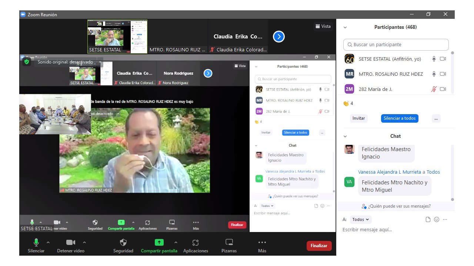Click the man's profile photo avatar in chat
Screen dimensions: 474x266
[x=349, y=149]
